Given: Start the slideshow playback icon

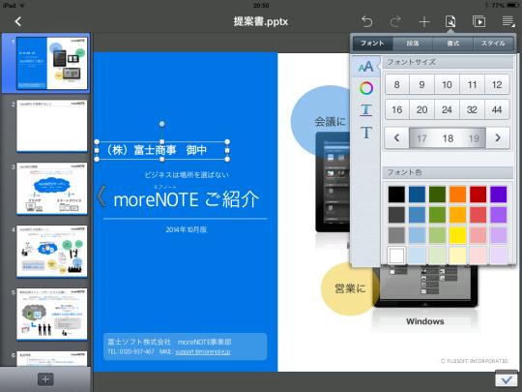Looking at the screenshot, I should click(478, 21).
